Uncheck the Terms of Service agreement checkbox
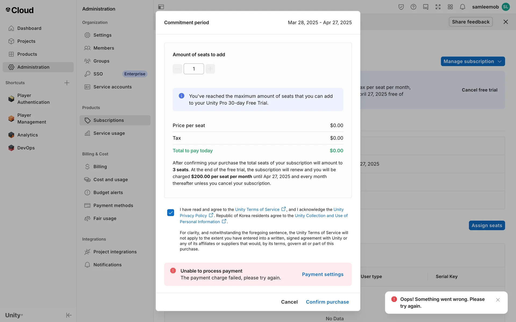The height and width of the screenshot is (322, 516). click(x=171, y=213)
